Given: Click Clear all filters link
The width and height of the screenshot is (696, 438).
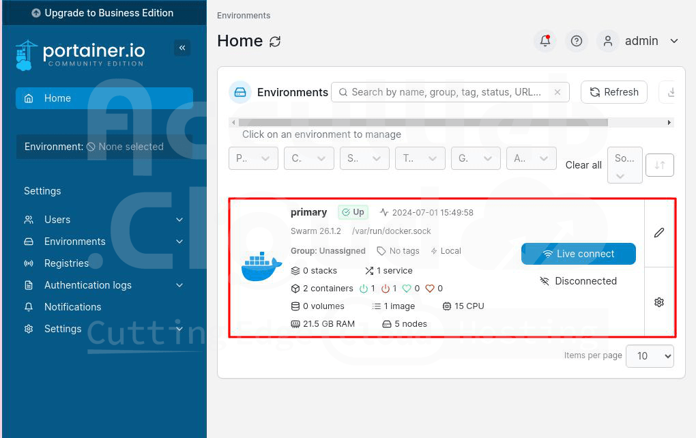Looking at the screenshot, I should coord(583,165).
